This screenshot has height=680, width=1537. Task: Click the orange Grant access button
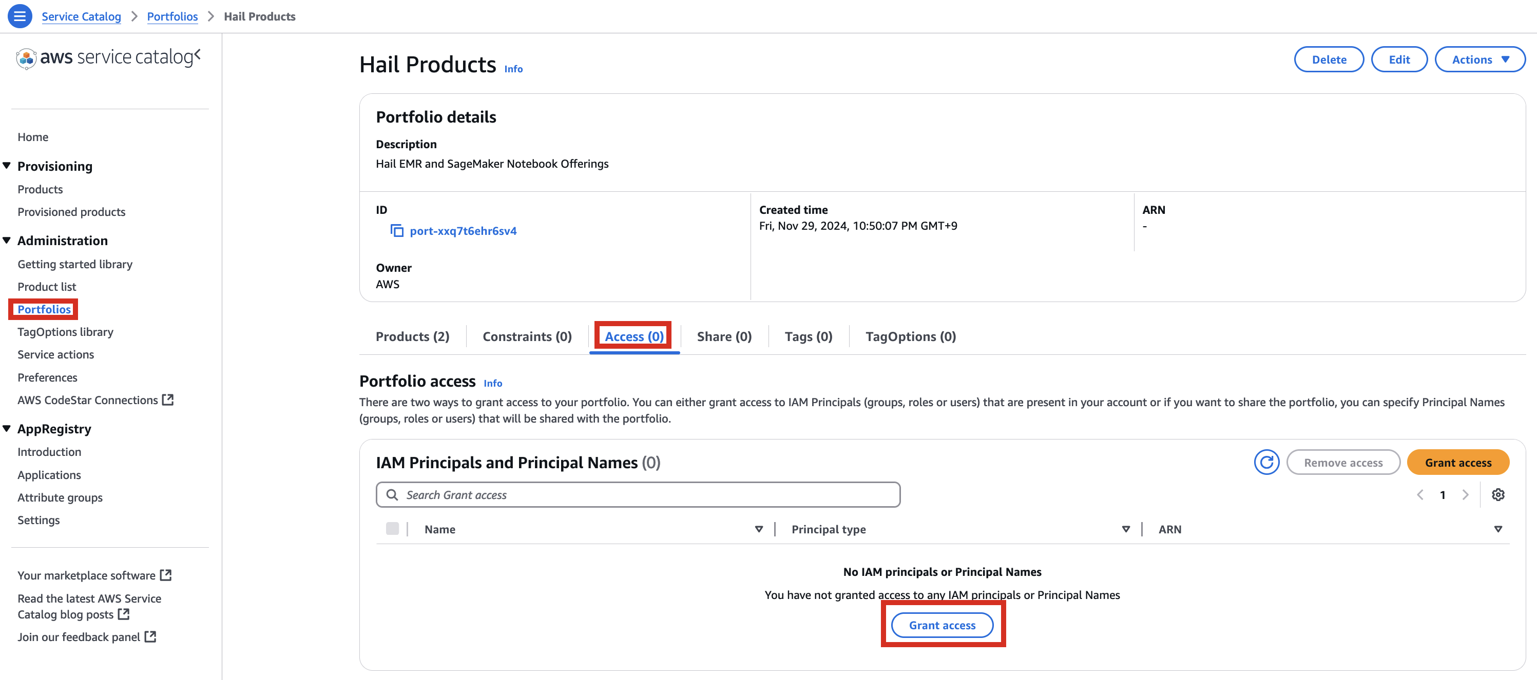(x=1457, y=463)
